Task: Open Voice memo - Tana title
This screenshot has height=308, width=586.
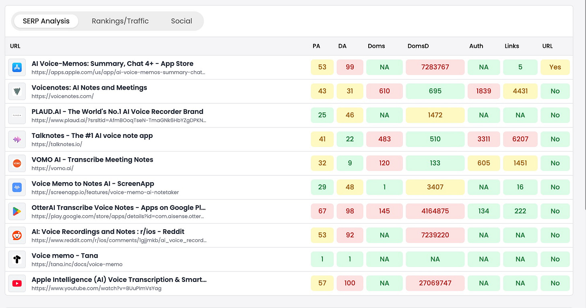Action: (65, 255)
